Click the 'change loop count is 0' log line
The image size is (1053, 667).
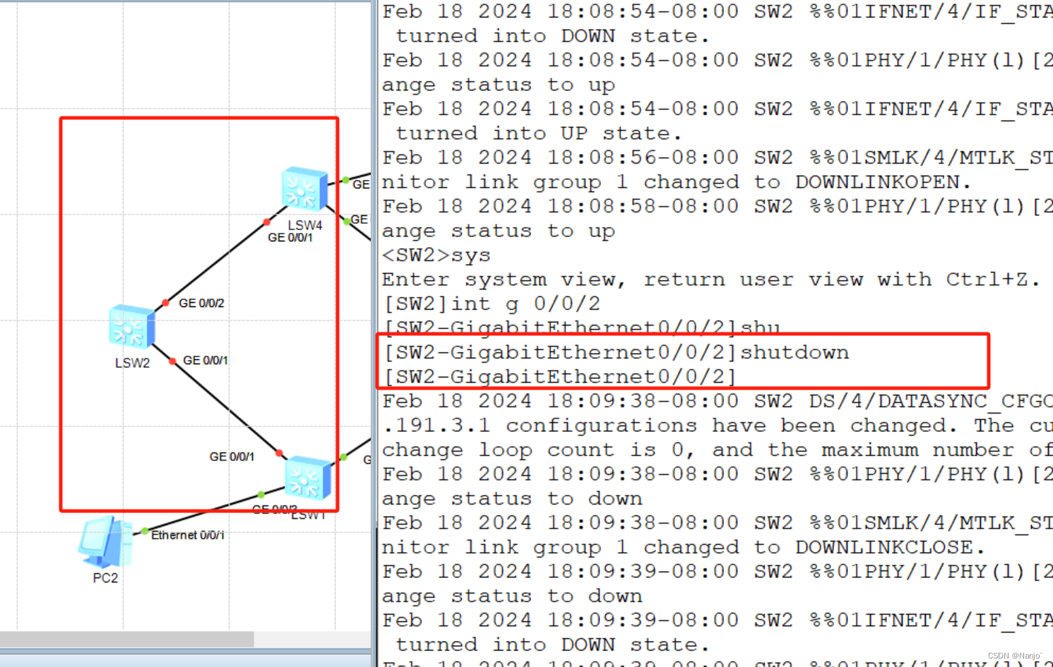(x=718, y=450)
